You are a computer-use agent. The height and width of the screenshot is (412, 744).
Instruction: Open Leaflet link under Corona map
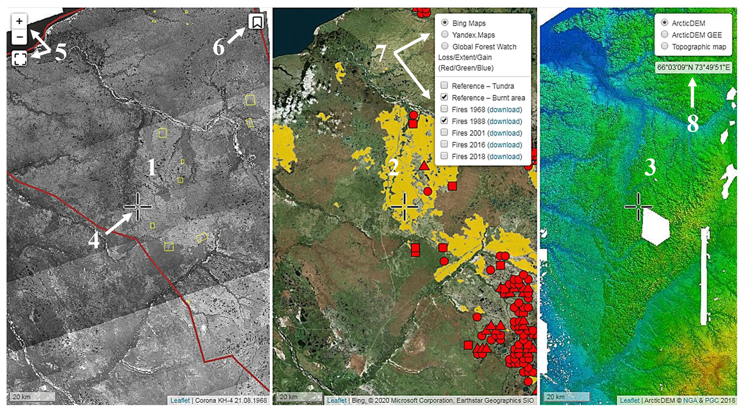[x=180, y=400]
